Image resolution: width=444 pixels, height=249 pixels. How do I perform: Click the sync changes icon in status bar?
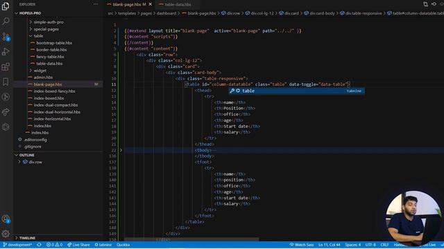(39, 245)
